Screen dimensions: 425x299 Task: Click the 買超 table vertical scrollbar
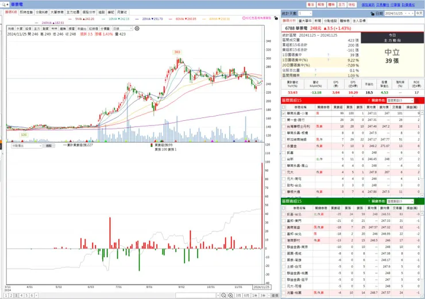pos(422,154)
